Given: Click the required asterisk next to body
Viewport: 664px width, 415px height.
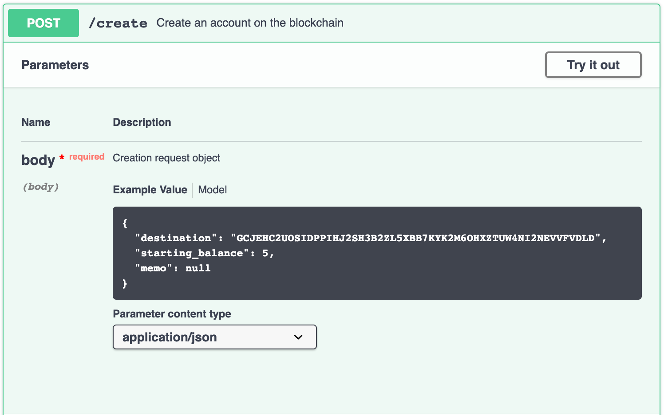Looking at the screenshot, I should point(62,157).
